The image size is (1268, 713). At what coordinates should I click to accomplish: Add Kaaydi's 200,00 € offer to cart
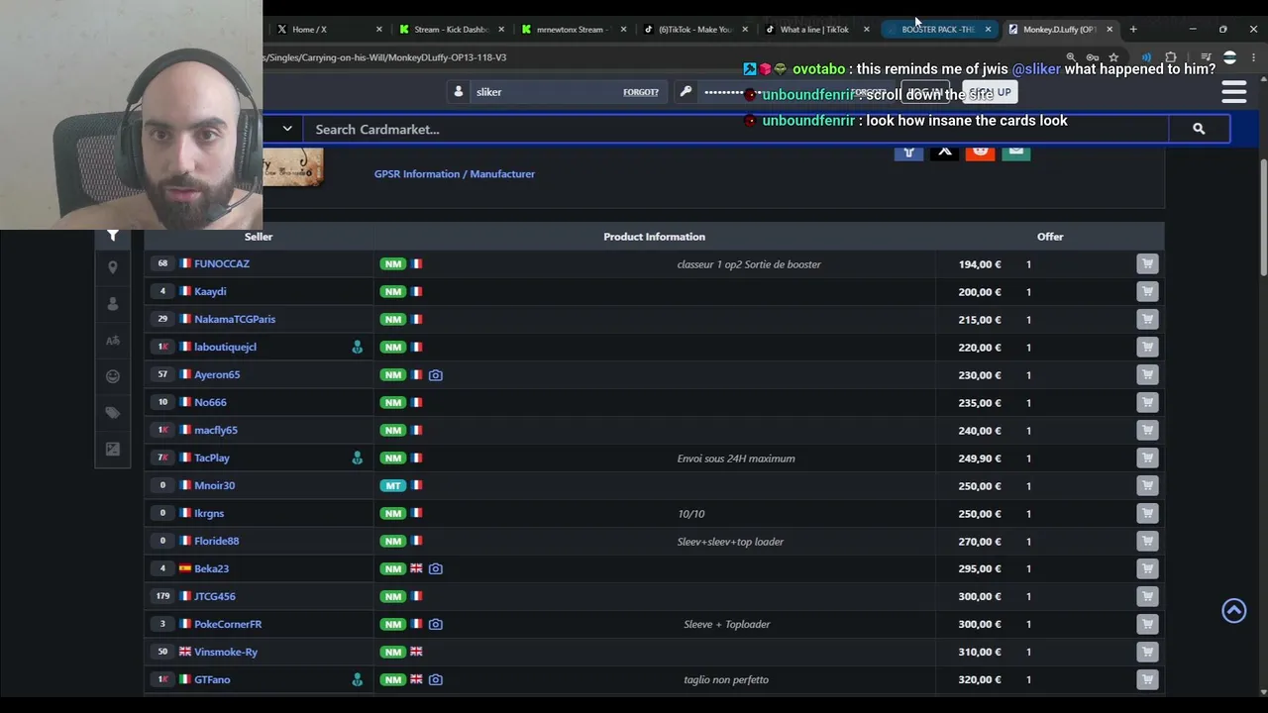tap(1147, 291)
